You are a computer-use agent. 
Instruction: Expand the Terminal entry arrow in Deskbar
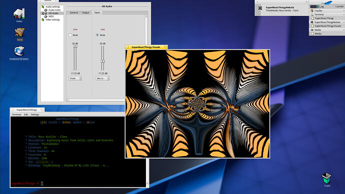pos(343,14)
